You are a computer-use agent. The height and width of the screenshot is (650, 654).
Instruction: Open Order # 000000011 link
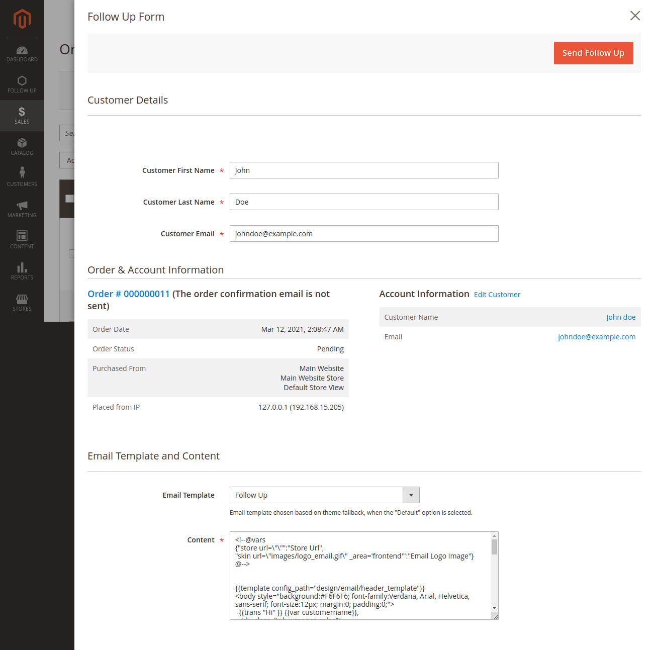[x=128, y=294]
